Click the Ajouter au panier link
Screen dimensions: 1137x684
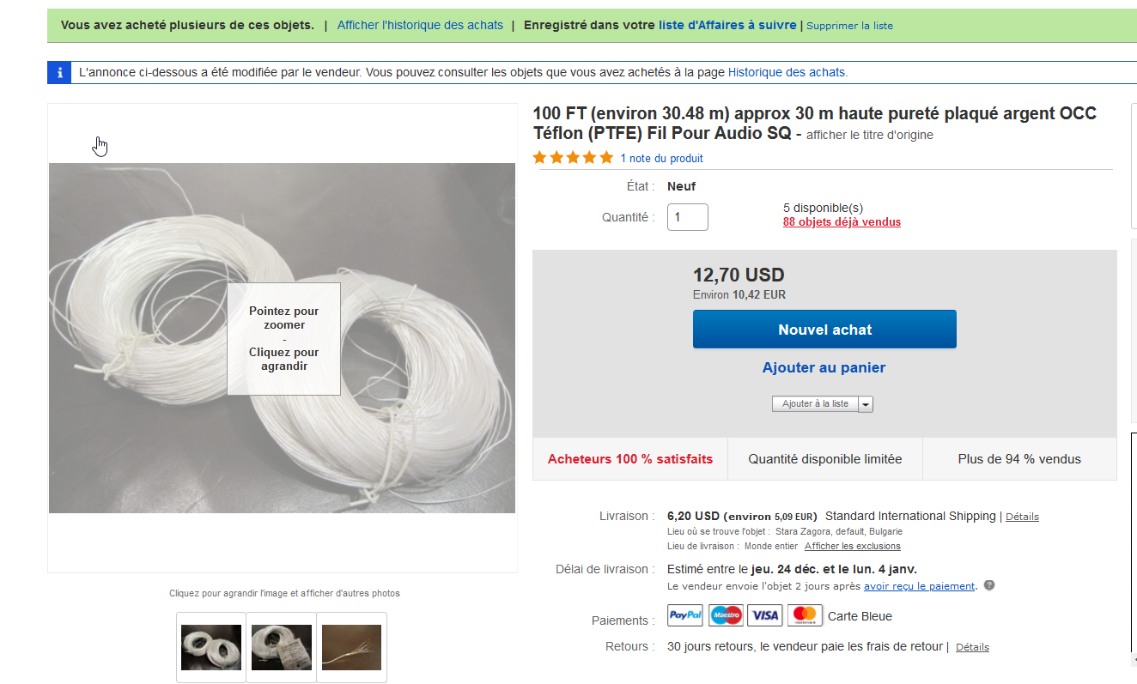tap(824, 367)
